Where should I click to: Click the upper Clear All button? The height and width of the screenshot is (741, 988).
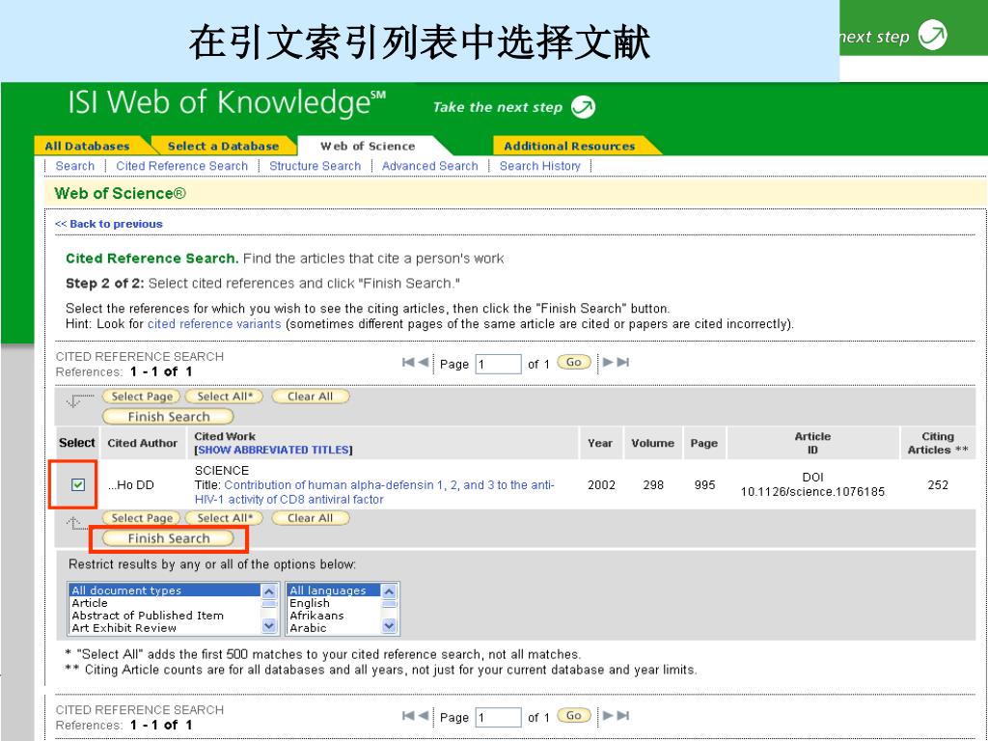(x=310, y=397)
